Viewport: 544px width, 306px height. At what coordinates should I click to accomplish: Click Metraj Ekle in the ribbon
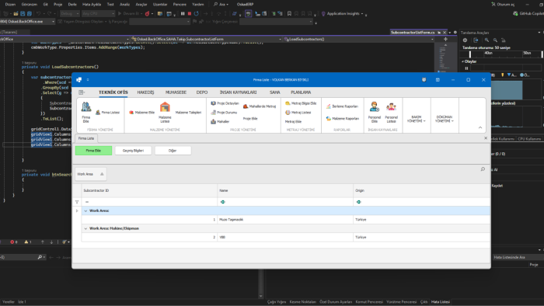pos(293,122)
